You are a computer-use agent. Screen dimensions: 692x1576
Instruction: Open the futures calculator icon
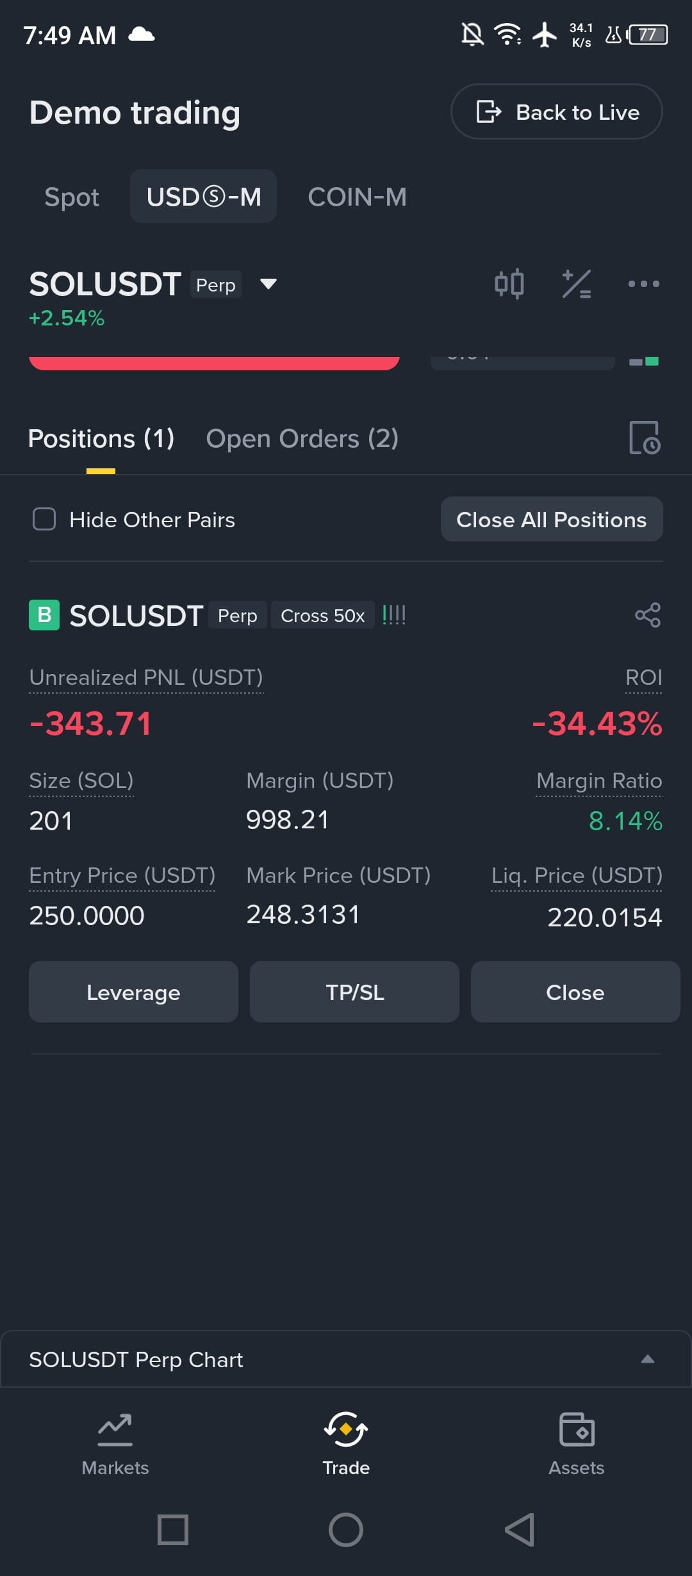pos(576,284)
